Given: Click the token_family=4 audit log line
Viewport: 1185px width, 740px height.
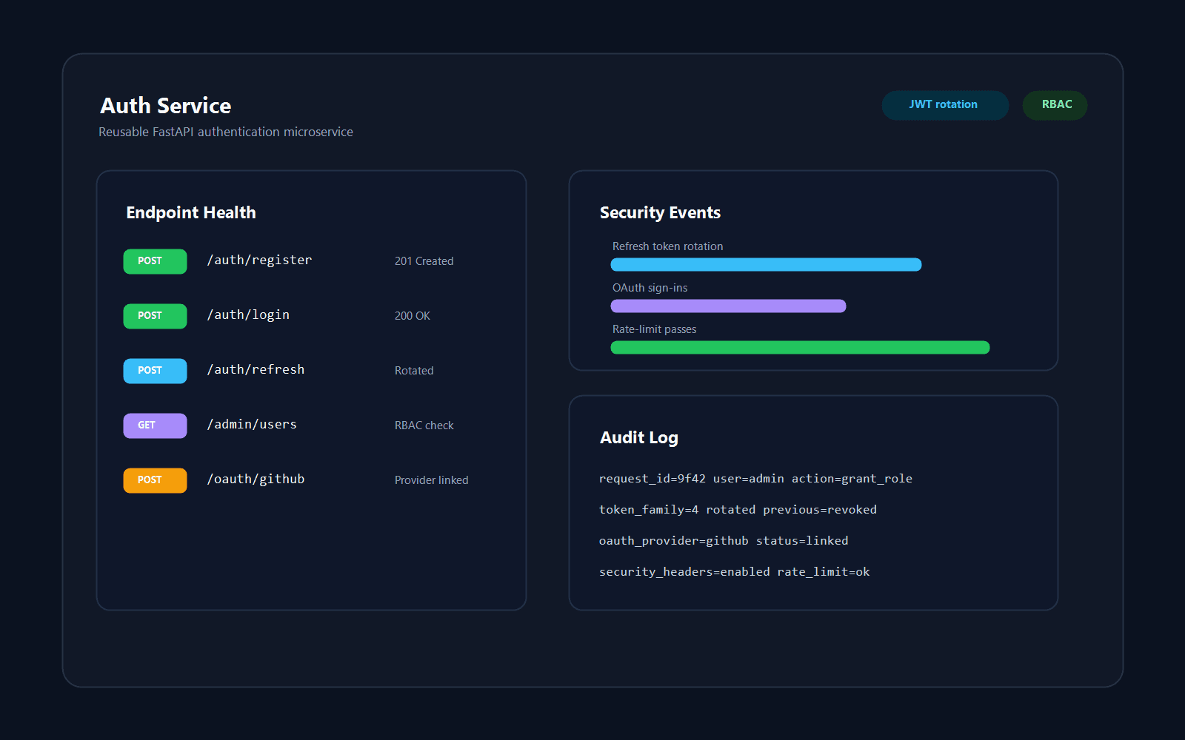Looking at the screenshot, I should [738, 510].
